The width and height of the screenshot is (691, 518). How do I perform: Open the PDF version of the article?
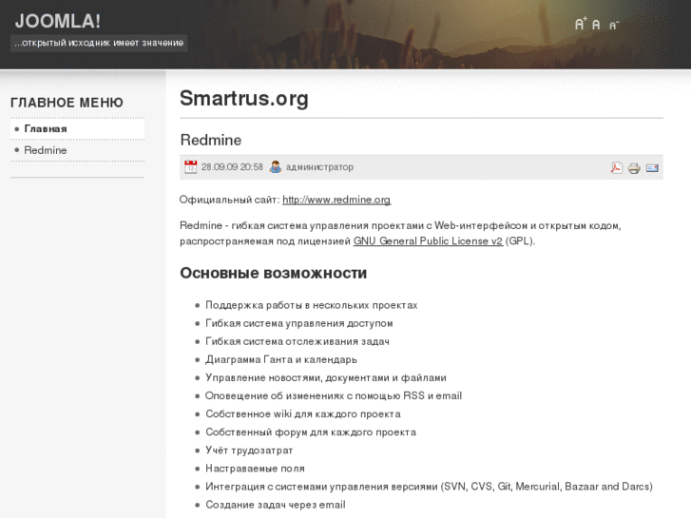click(617, 167)
